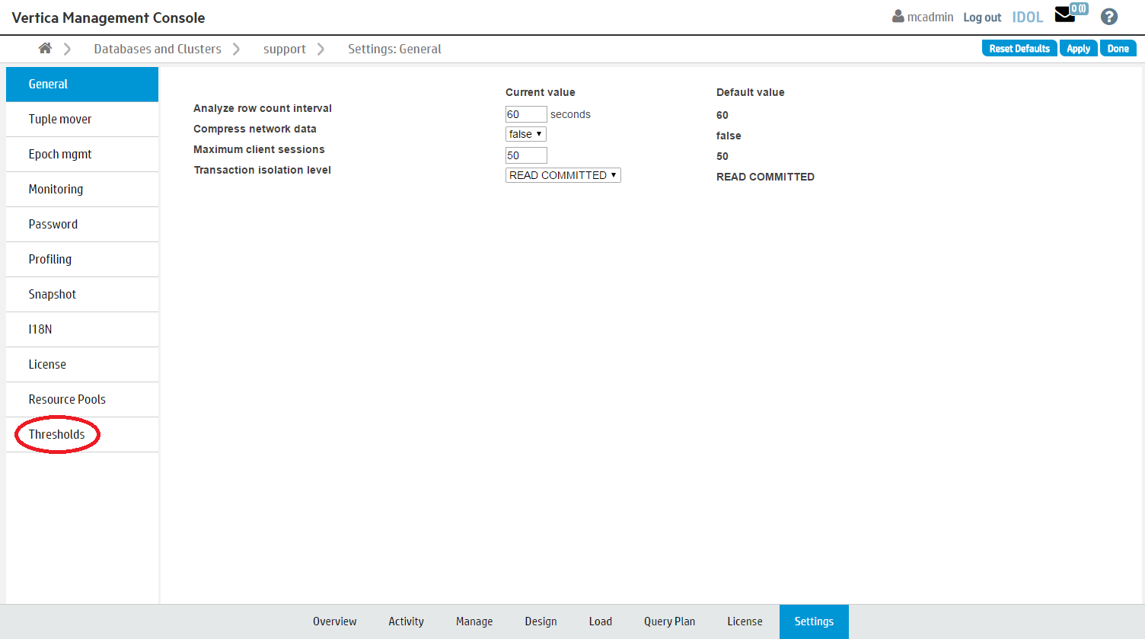Open Password settings
This screenshot has width=1145, height=639.
coord(82,224)
